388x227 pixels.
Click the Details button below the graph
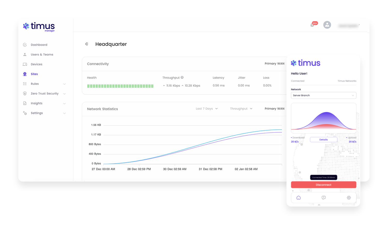tap(323, 139)
